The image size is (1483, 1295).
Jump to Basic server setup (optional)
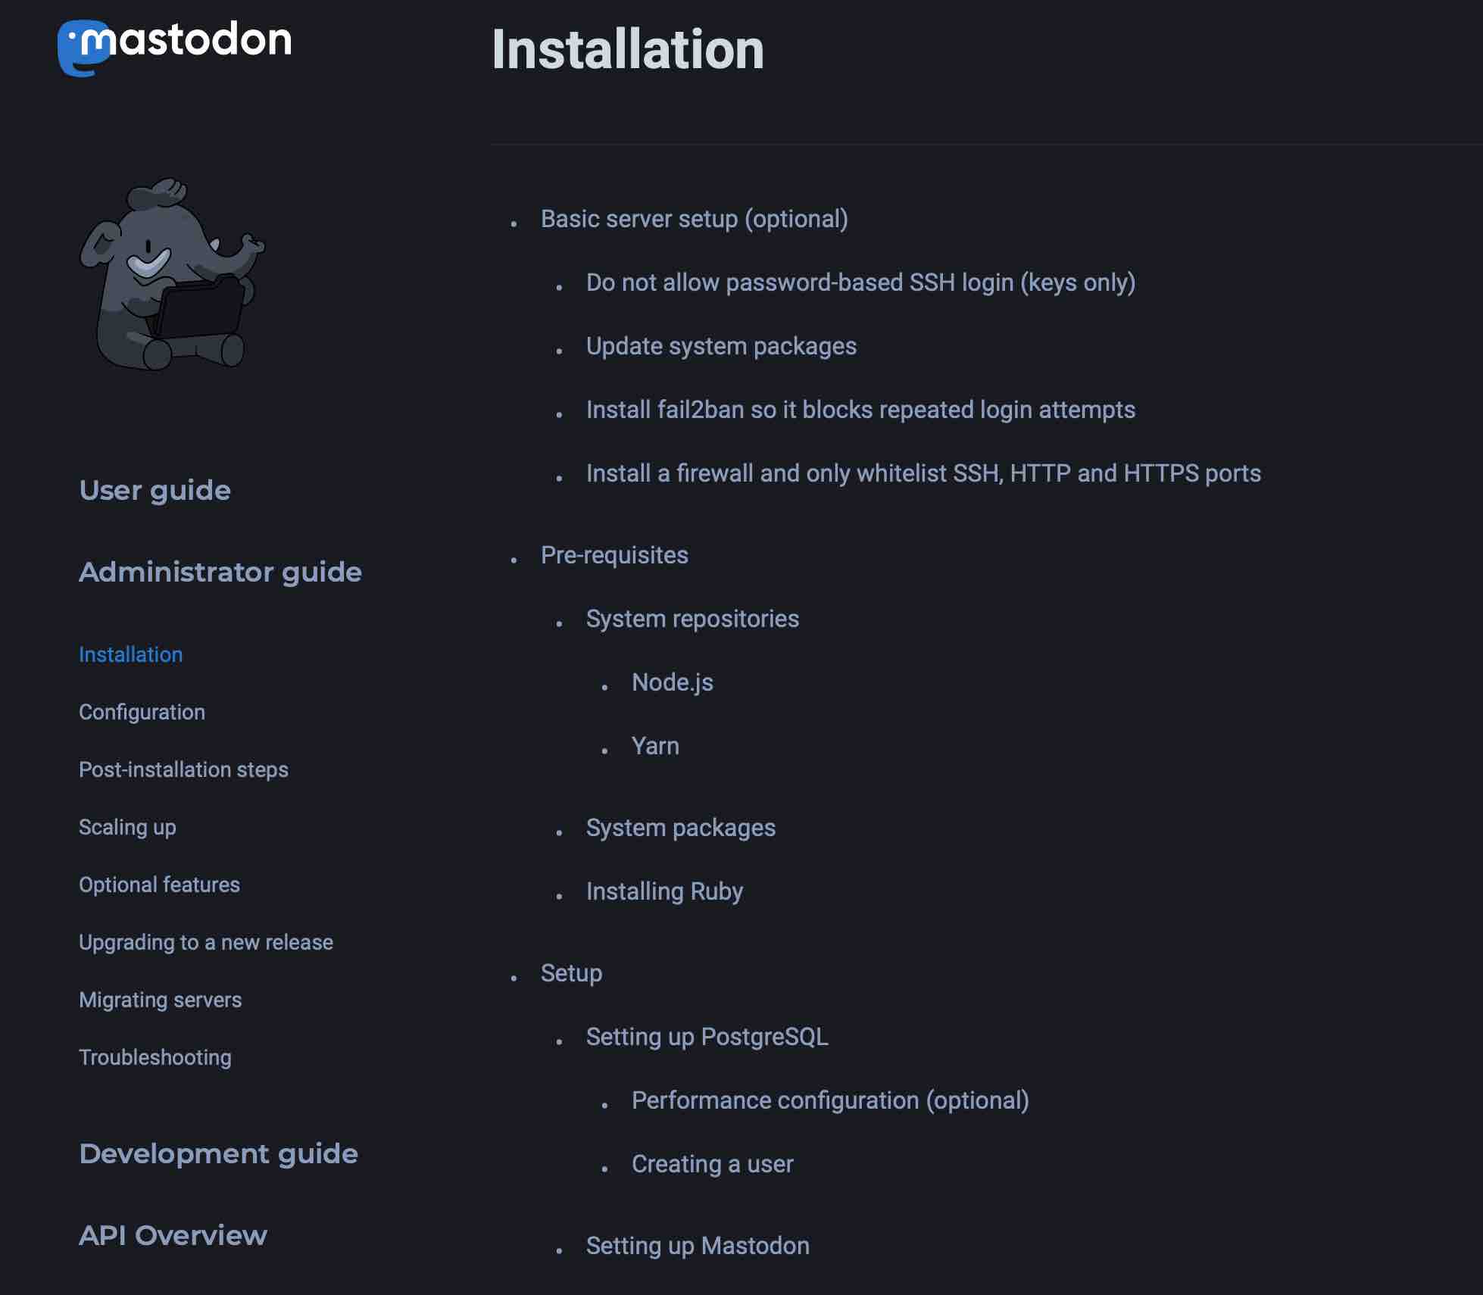click(x=694, y=220)
